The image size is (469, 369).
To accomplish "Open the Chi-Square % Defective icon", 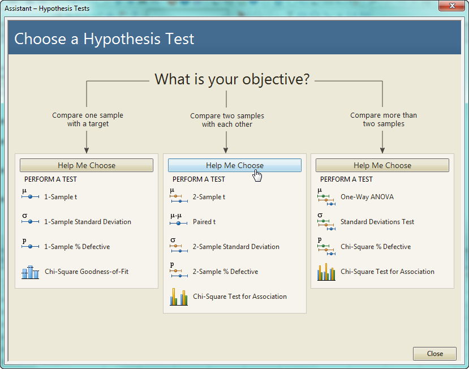I will click(326, 246).
